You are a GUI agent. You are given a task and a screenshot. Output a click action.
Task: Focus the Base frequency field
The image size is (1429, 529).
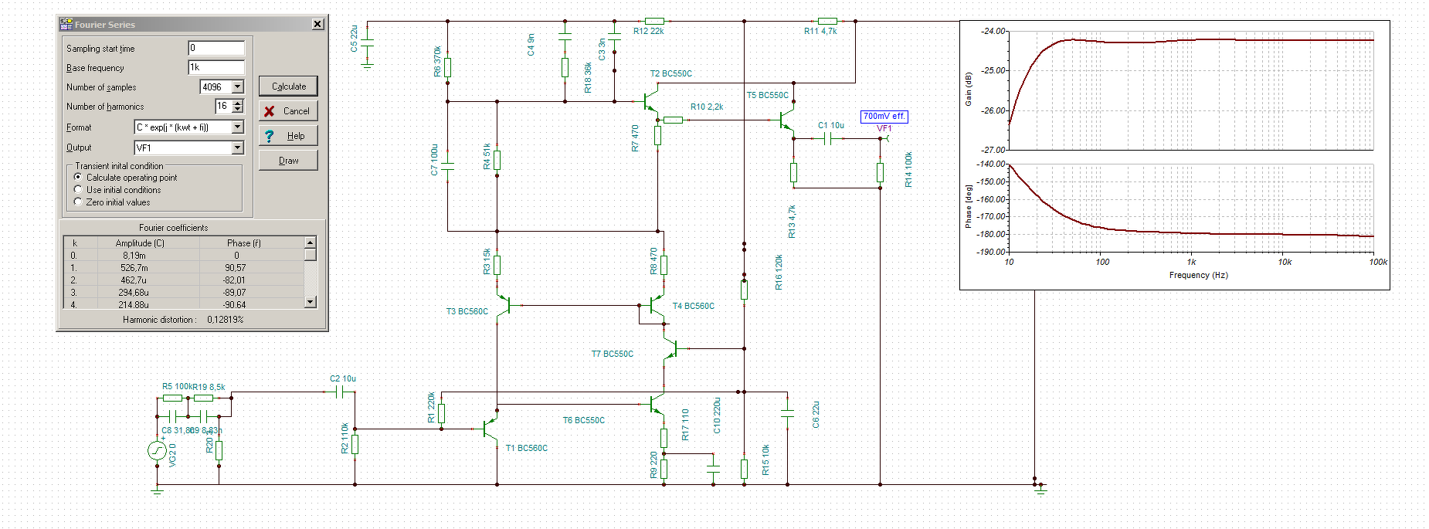coord(216,67)
